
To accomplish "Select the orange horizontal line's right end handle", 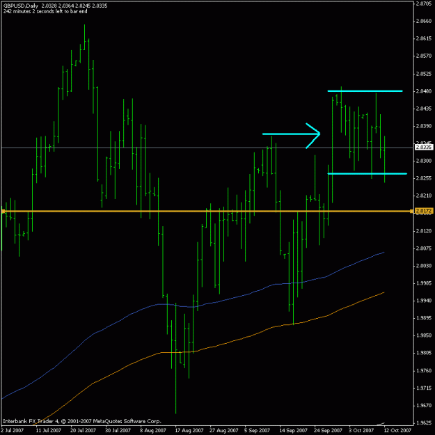I will (411, 212).
